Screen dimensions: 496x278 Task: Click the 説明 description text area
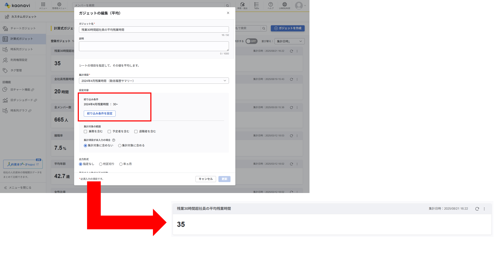(x=154, y=46)
